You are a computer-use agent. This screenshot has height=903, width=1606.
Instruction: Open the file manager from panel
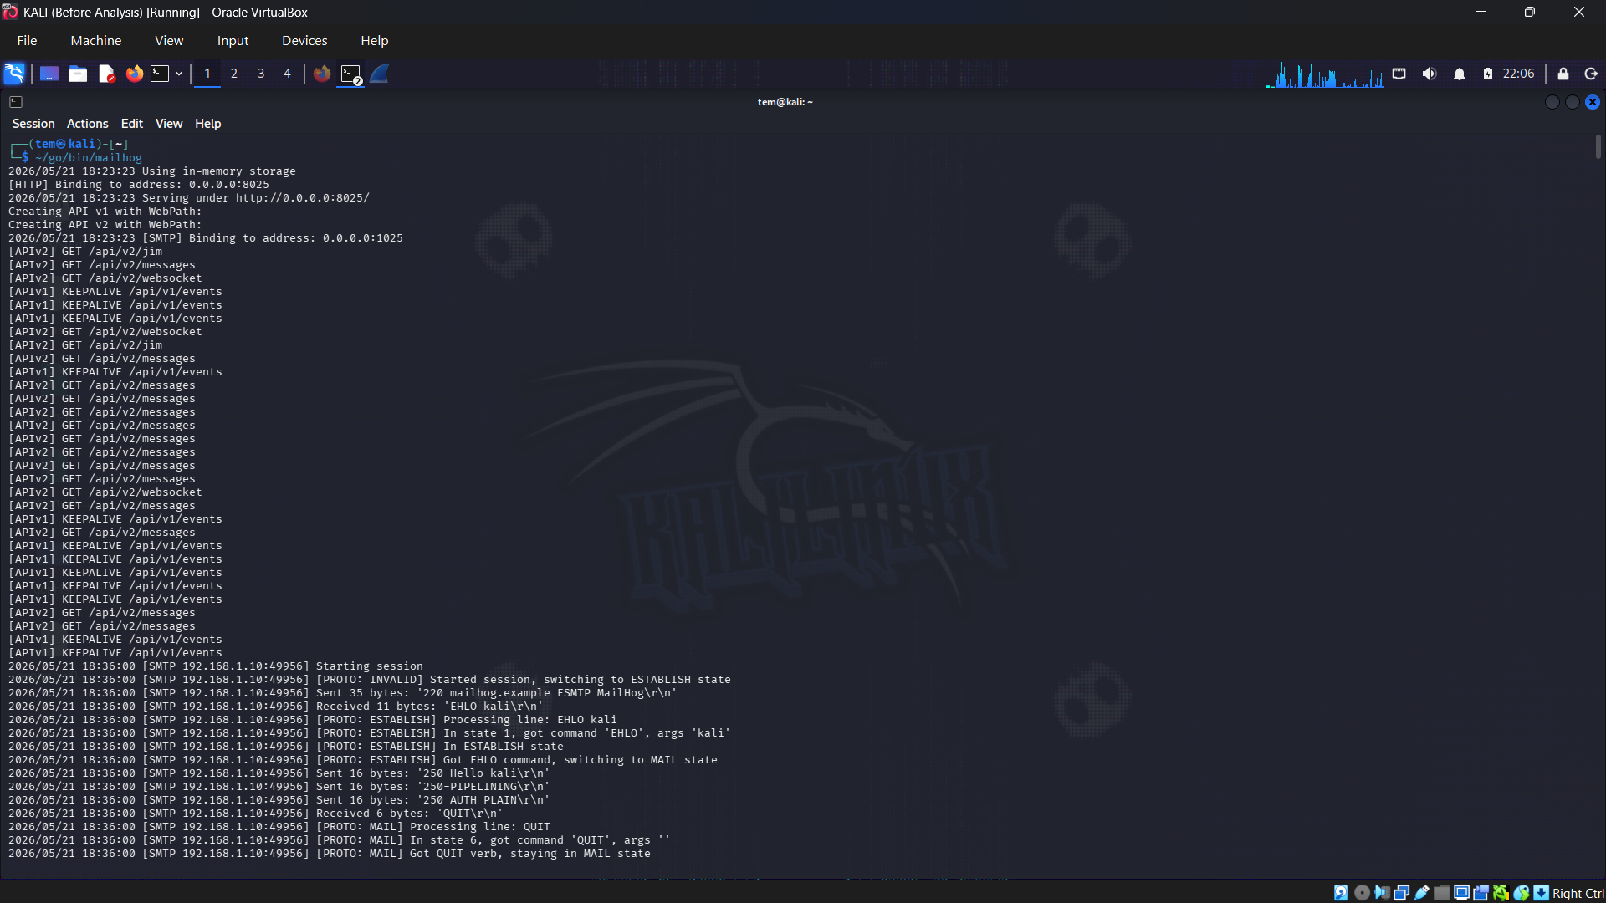[78, 74]
